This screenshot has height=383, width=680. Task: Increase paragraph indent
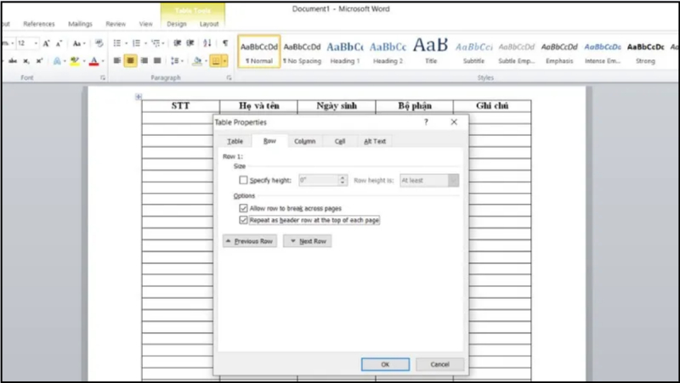point(190,43)
